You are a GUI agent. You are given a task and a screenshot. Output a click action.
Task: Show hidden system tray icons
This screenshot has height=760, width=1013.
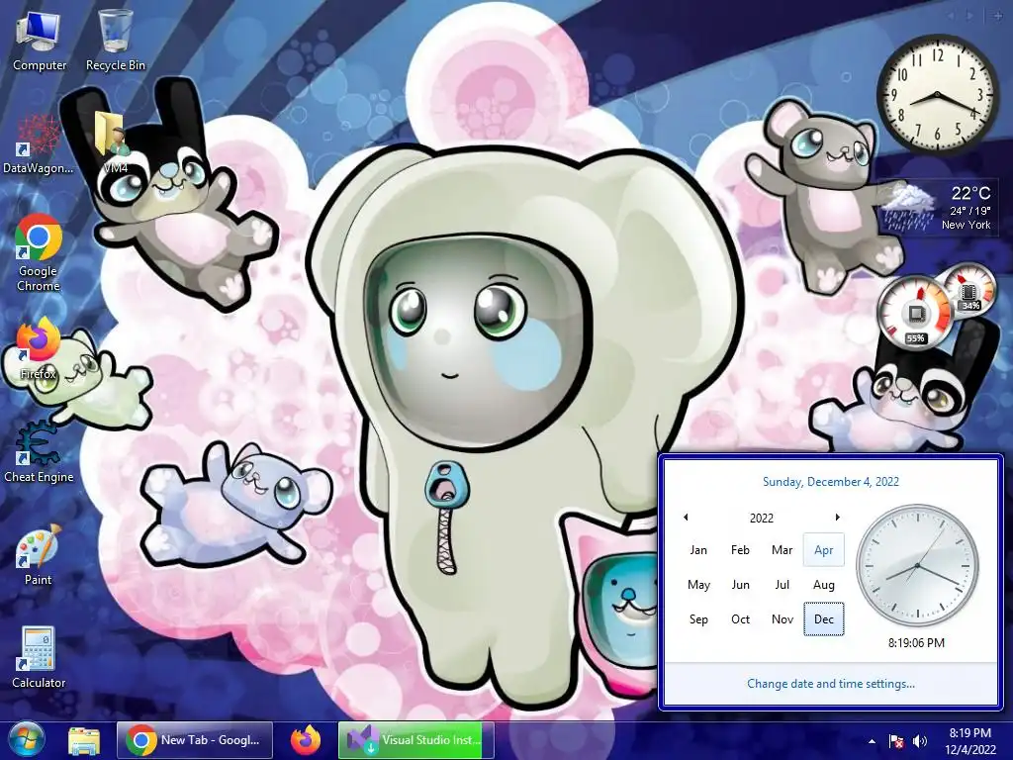click(872, 741)
